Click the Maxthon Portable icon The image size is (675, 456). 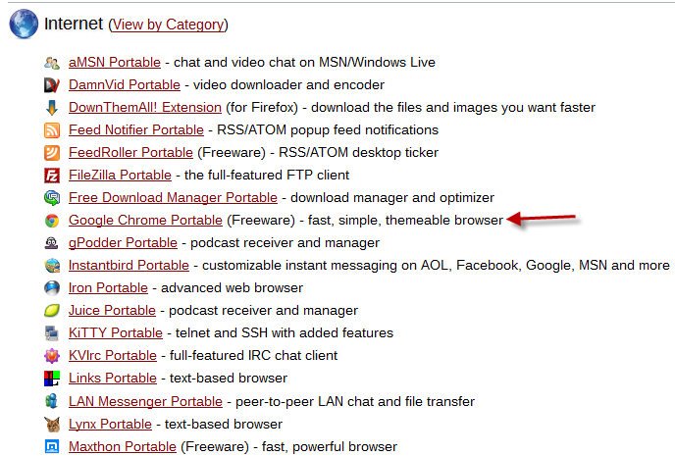52,446
